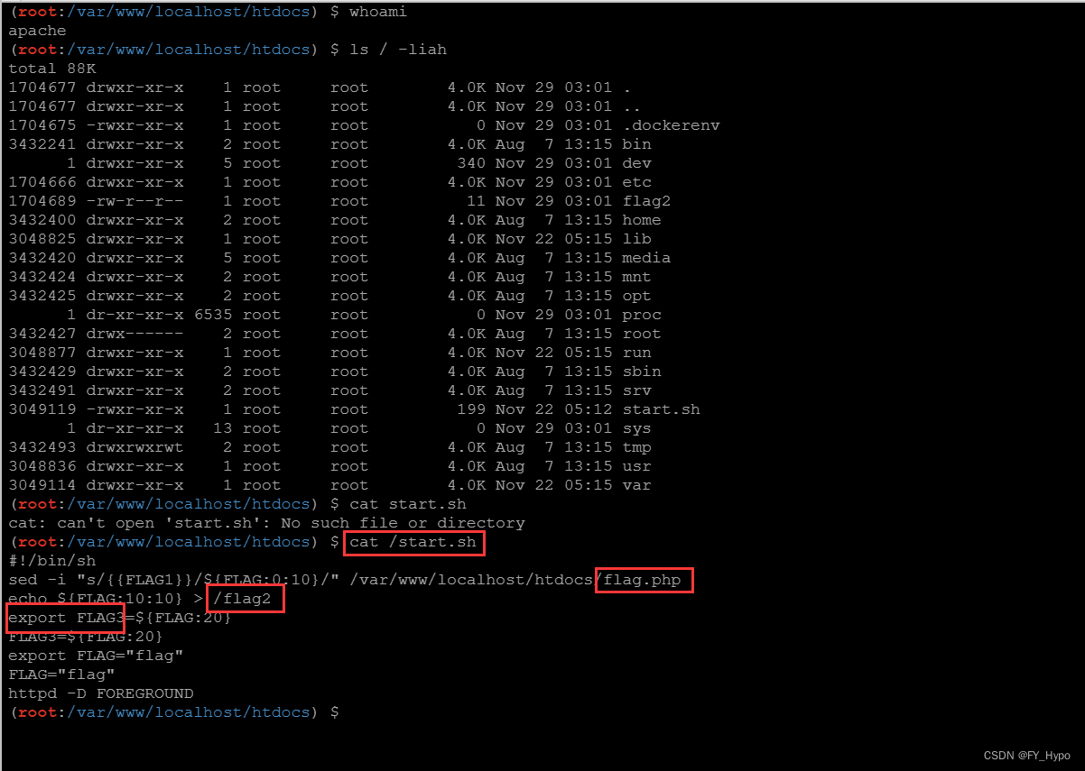Image resolution: width=1085 pixels, height=771 pixels.
Task: Select the 'flag2' file in listing
Action: tap(646, 201)
